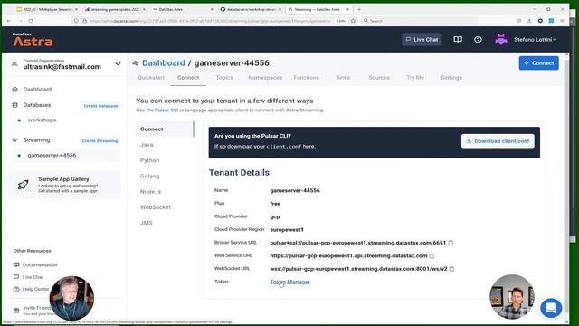Bookmark page with the star icon
Viewport: 579px width, 326px height.
[x=353, y=21]
